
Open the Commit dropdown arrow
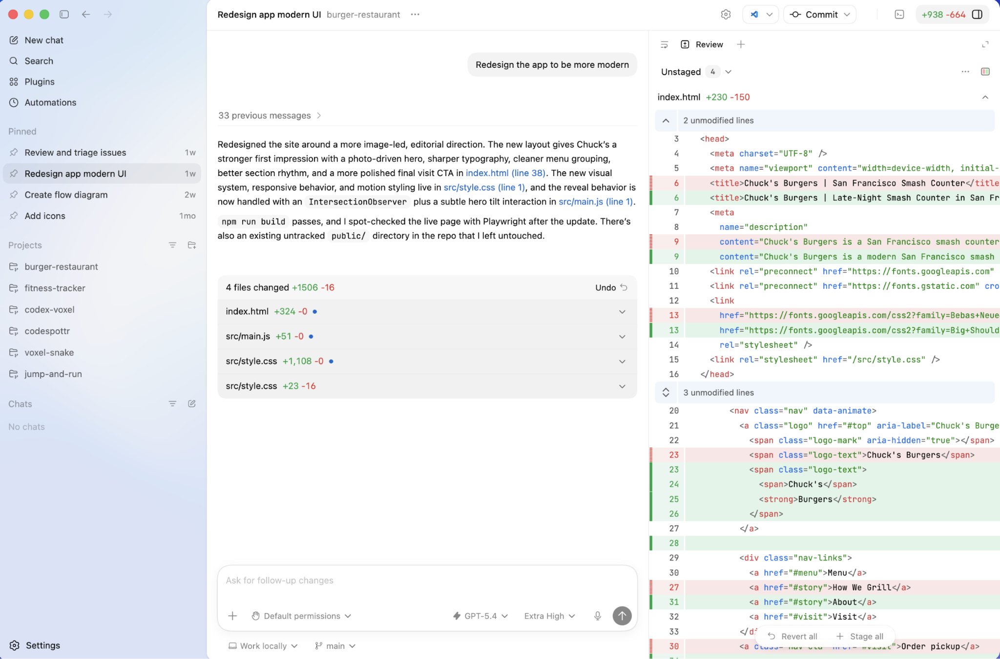point(847,14)
